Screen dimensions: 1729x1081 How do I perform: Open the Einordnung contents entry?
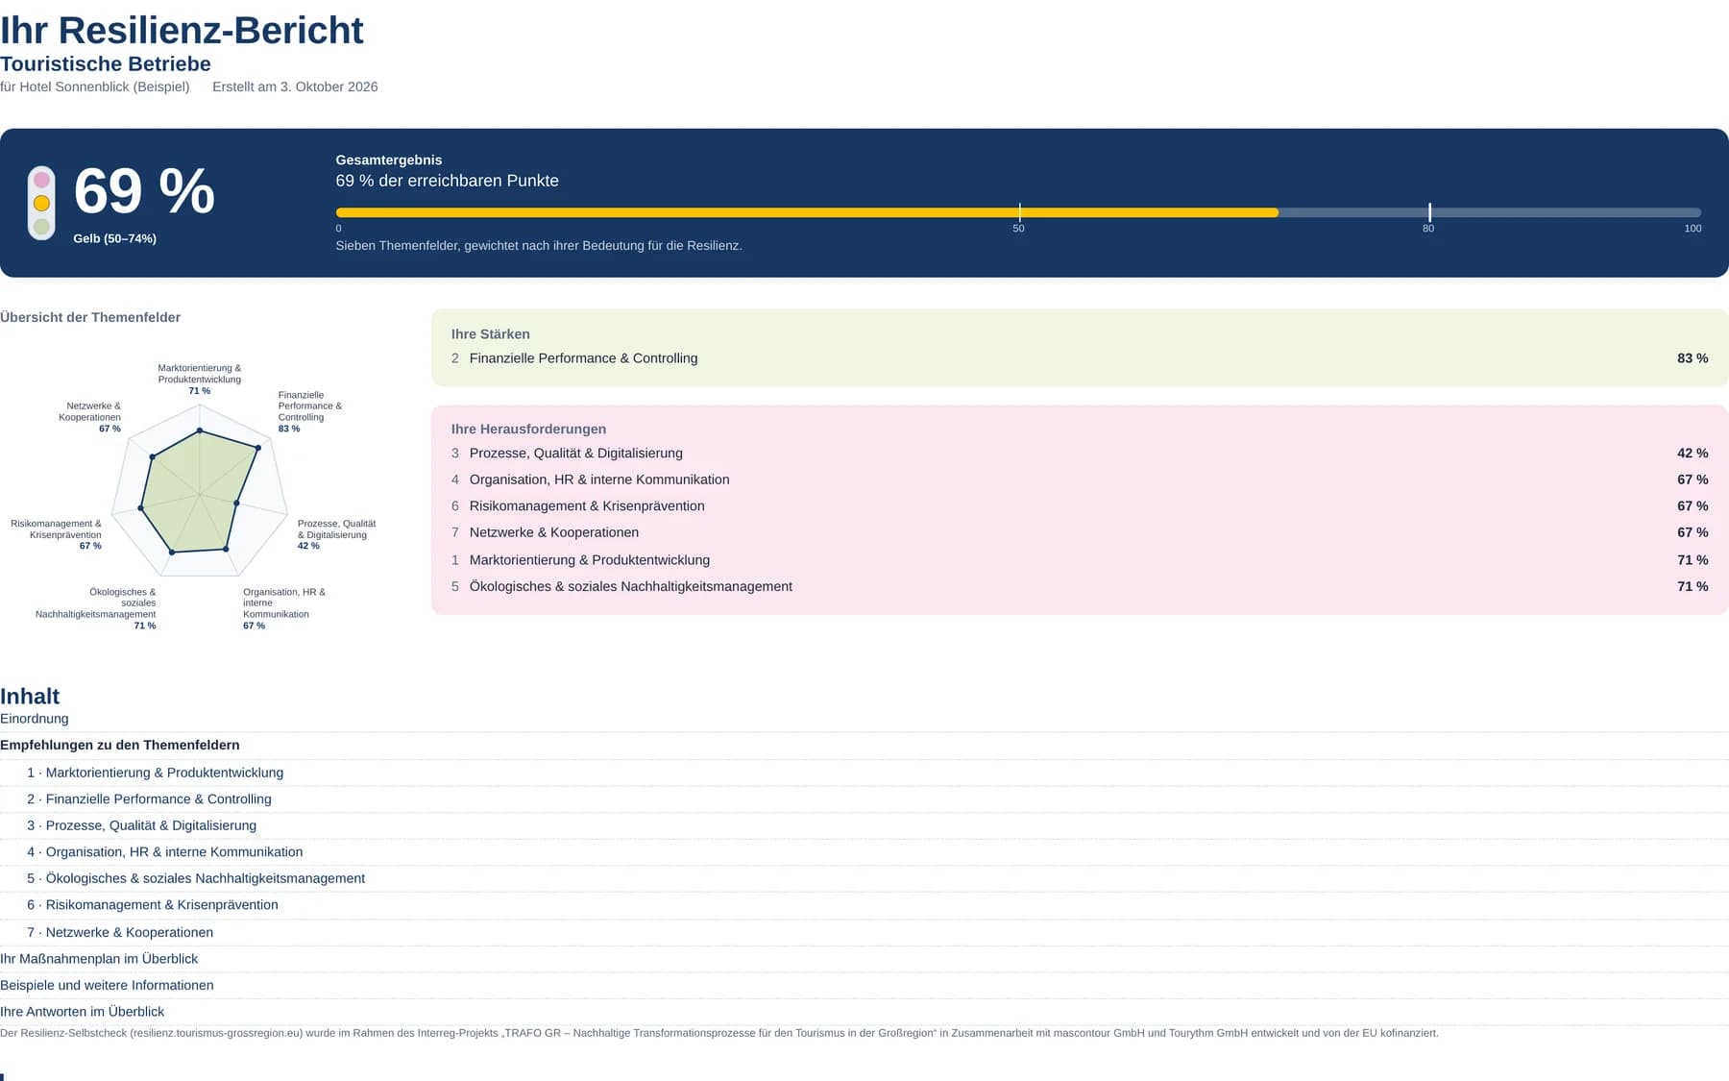(35, 719)
